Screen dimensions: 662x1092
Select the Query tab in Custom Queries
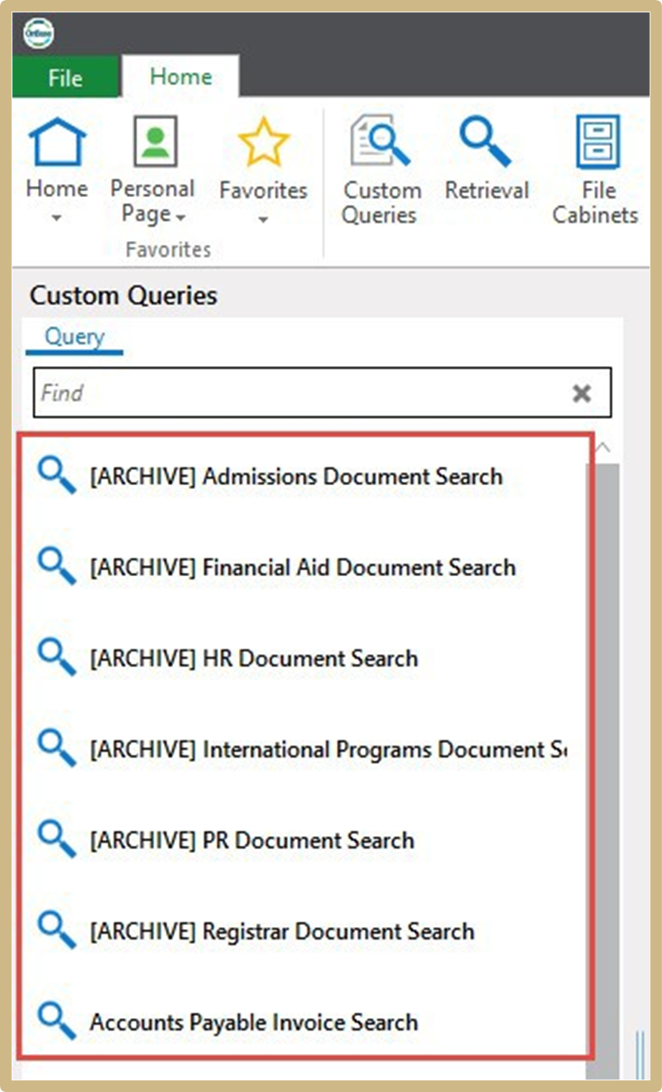pyautogui.click(x=74, y=337)
